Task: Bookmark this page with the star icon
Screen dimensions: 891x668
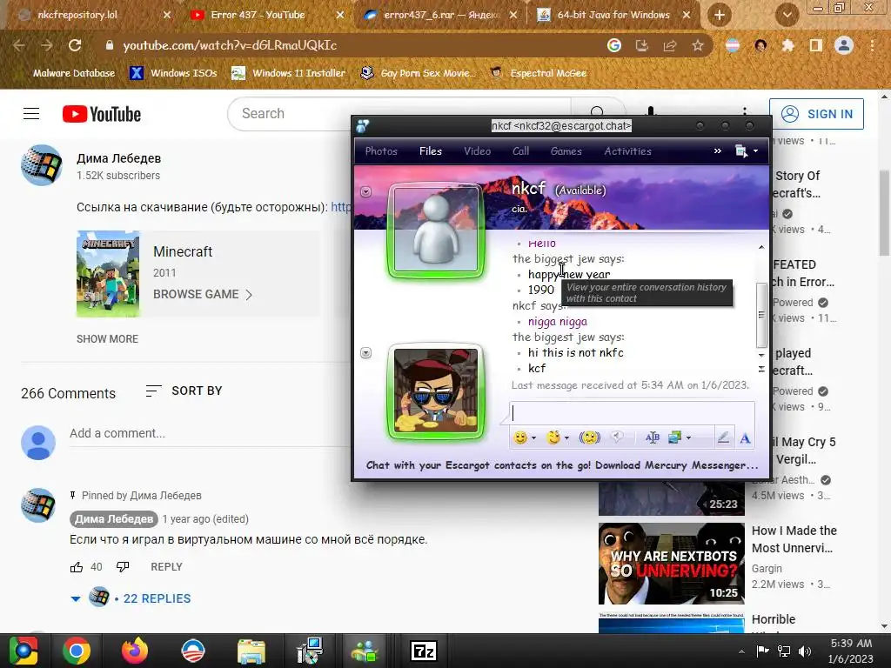Action: tap(698, 45)
